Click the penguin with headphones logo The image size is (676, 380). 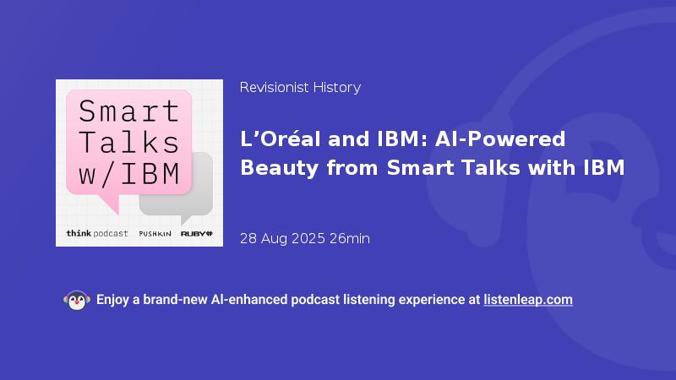coord(77,301)
